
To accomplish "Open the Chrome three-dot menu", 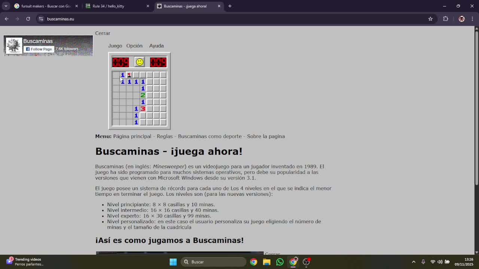I will 472,19.
